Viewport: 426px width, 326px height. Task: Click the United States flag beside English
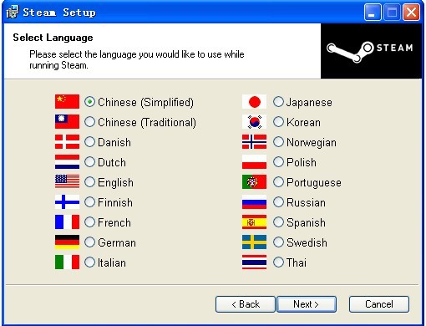click(67, 181)
